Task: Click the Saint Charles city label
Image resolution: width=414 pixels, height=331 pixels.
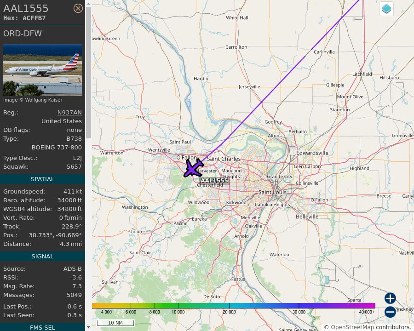Action: pyautogui.click(x=224, y=159)
